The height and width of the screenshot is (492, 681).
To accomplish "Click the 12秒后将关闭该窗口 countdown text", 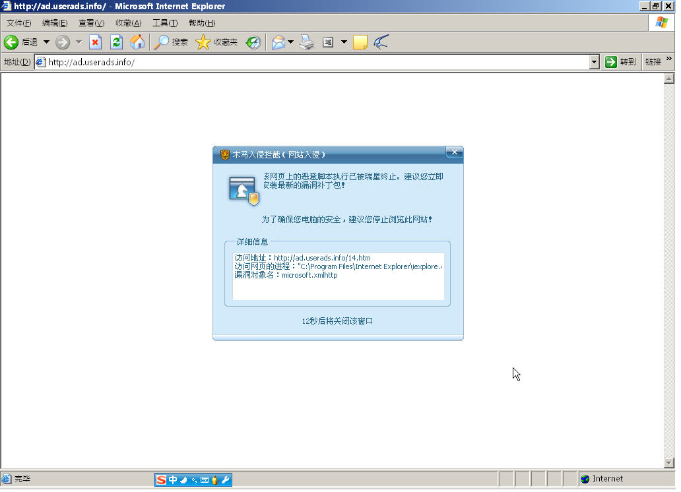I will (337, 321).
